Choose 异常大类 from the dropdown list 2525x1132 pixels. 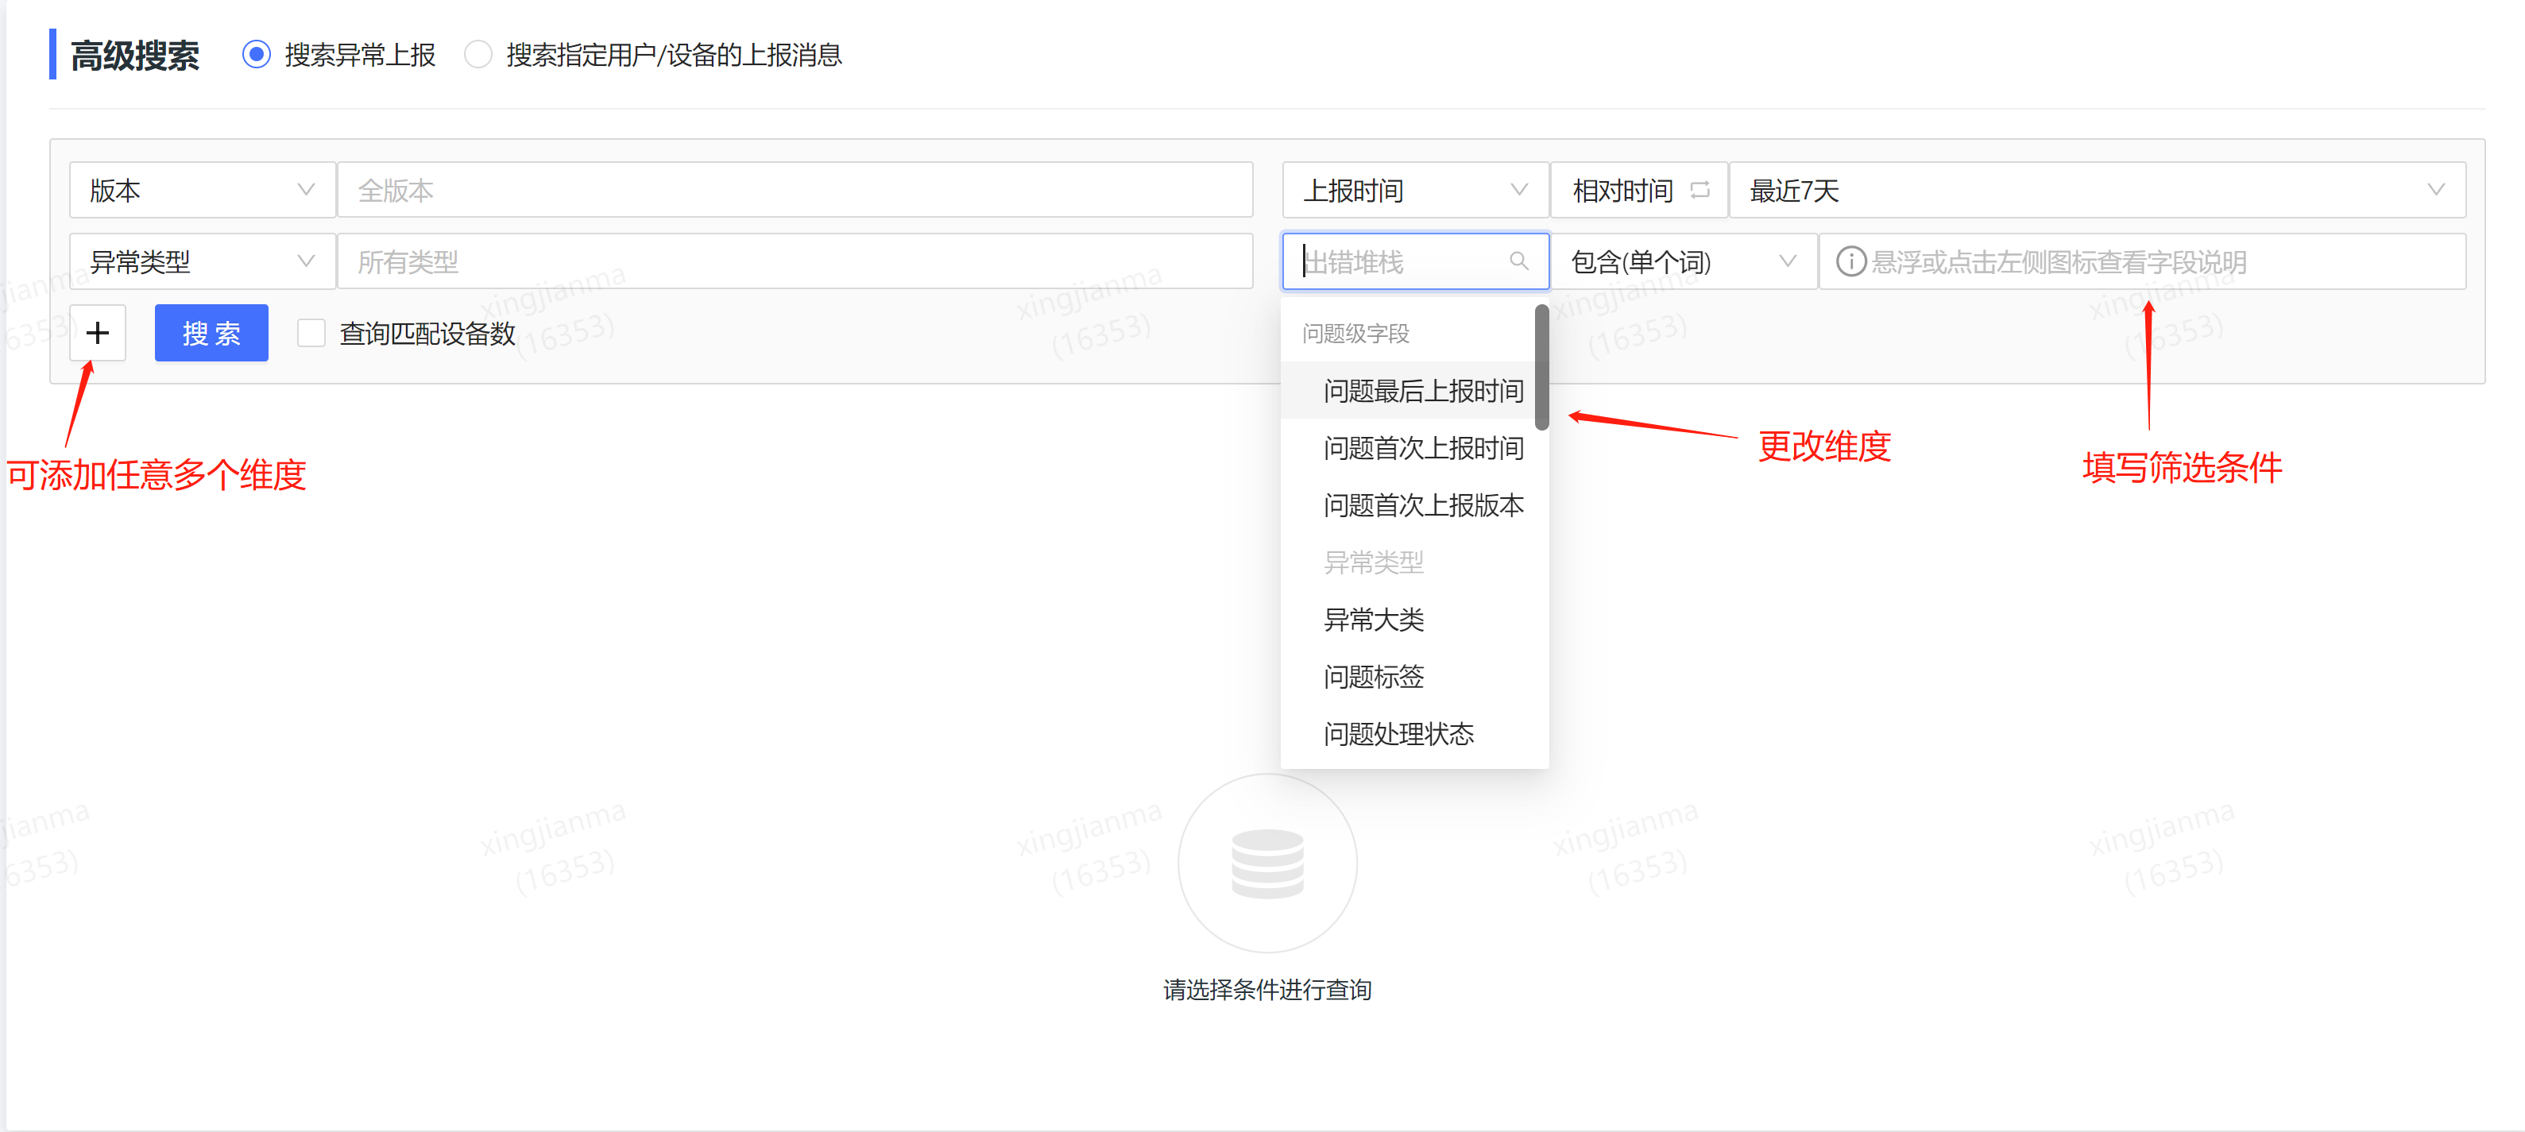[x=1409, y=620]
